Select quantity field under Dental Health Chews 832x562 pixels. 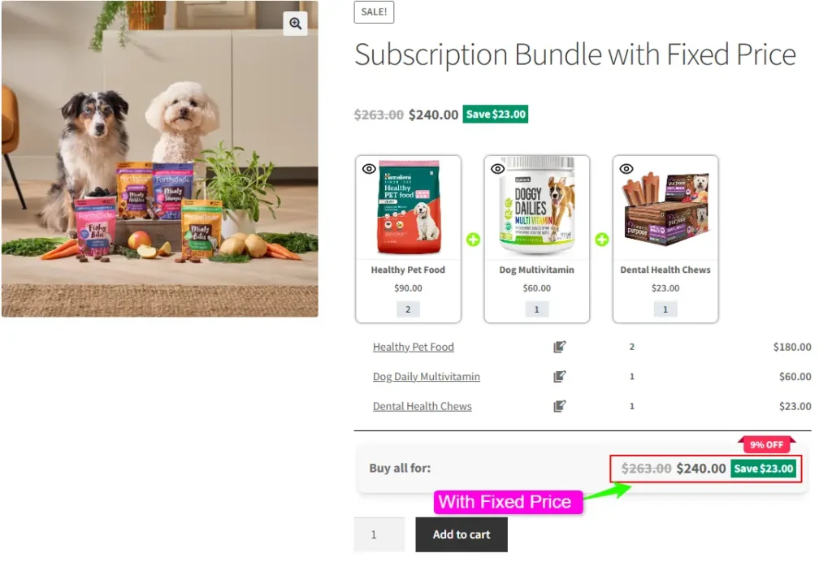coord(665,309)
